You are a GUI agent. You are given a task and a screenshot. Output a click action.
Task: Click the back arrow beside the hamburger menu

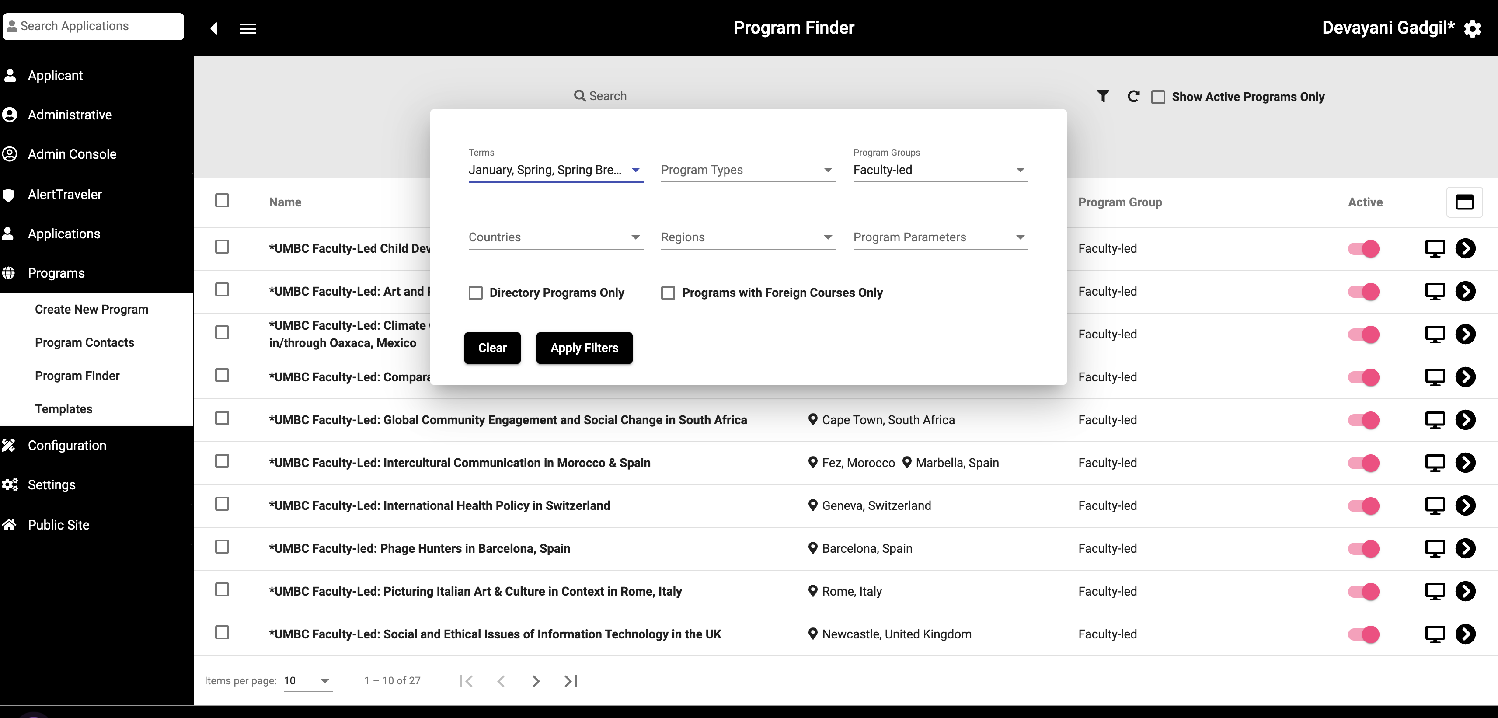click(x=214, y=28)
